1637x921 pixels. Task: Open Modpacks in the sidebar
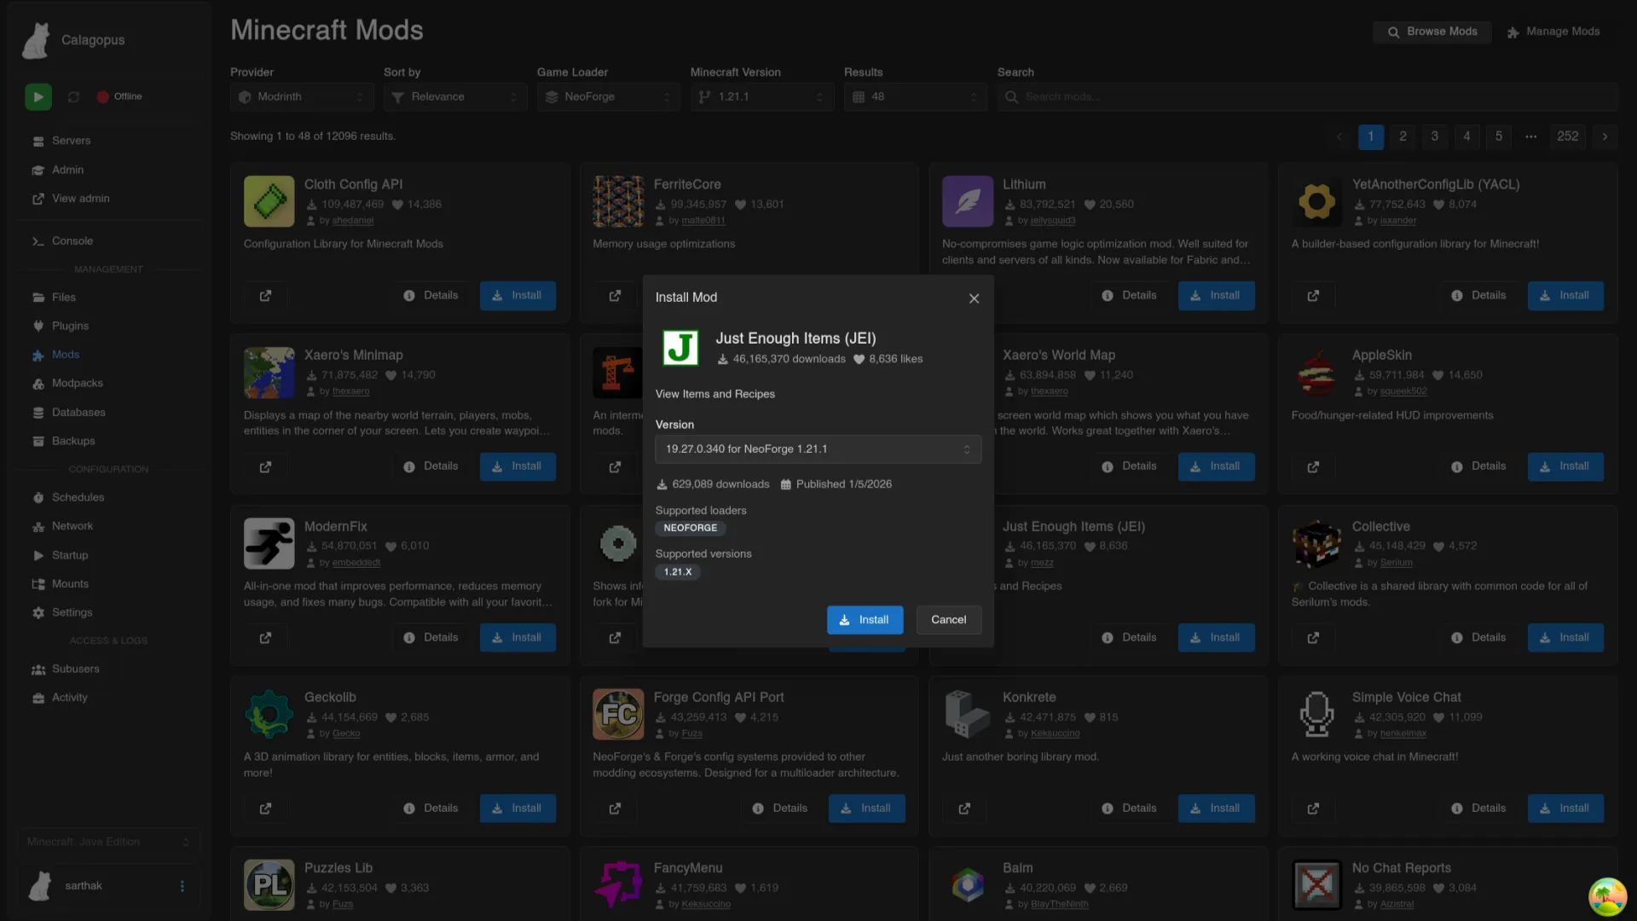point(77,384)
